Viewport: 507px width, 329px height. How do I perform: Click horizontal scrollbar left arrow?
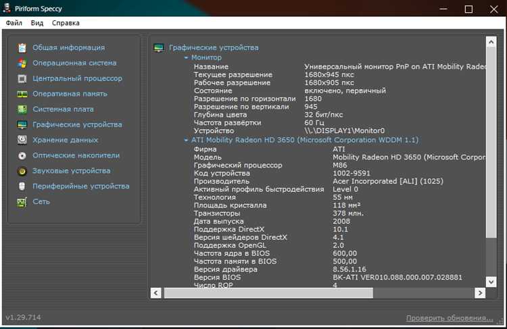click(156, 293)
